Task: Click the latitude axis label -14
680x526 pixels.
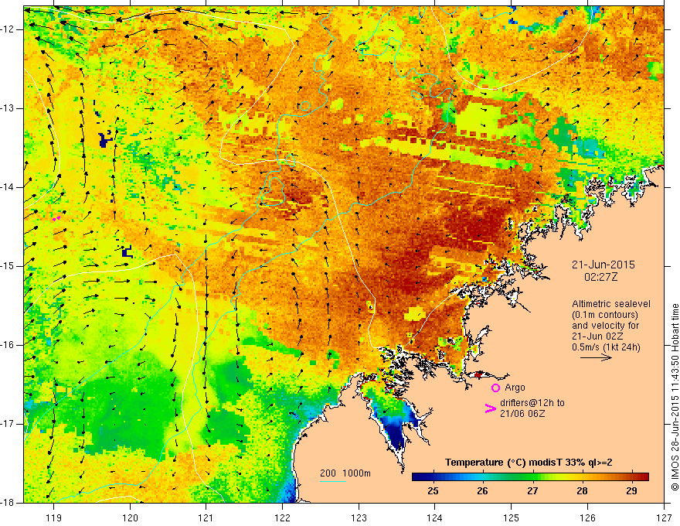Action: pyautogui.click(x=8, y=187)
